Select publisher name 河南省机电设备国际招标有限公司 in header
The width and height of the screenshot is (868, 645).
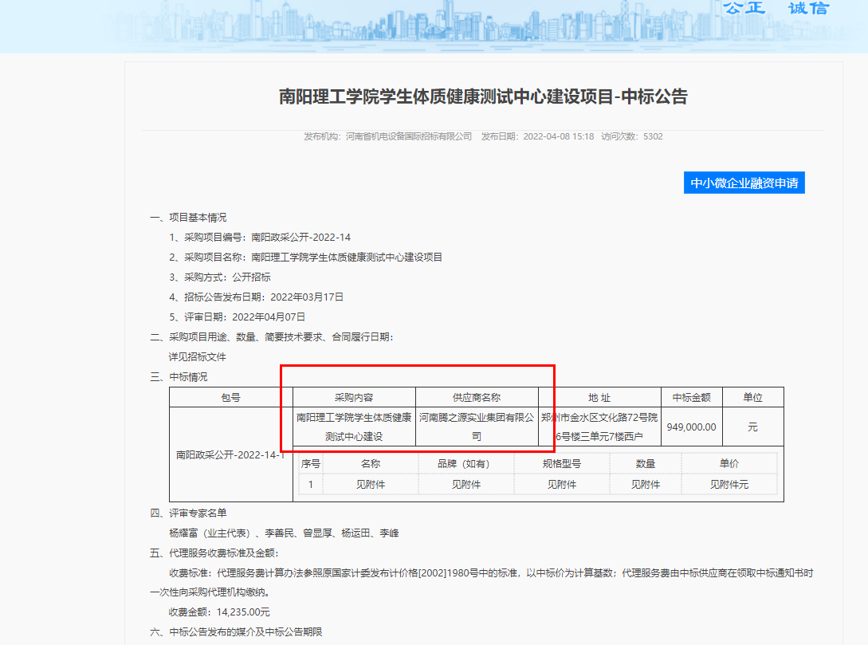coord(408,136)
